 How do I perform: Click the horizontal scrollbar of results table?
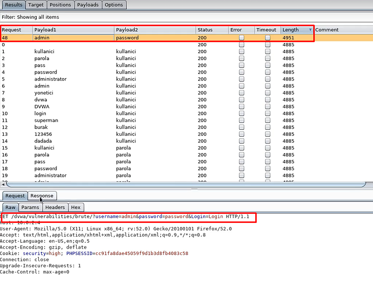[185, 185]
